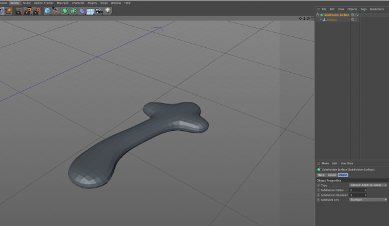This screenshot has width=389, height=226.
Task: Open Object Manager Bookmarks menu
Action: click(377, 9)
